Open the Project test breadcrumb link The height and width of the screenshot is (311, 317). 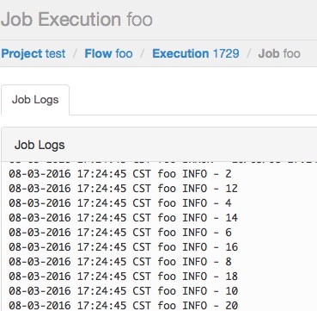tap(34, 53)
